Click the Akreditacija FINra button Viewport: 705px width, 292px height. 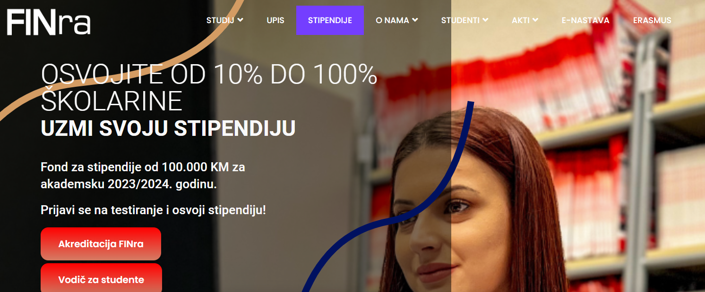tap(101, 244)
